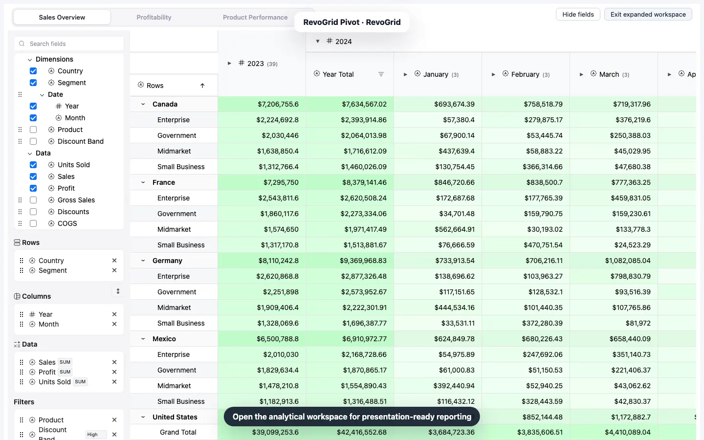Collapse the Germany row group
The width and height of the screenshot is (704, 440).
pos(143,261)
